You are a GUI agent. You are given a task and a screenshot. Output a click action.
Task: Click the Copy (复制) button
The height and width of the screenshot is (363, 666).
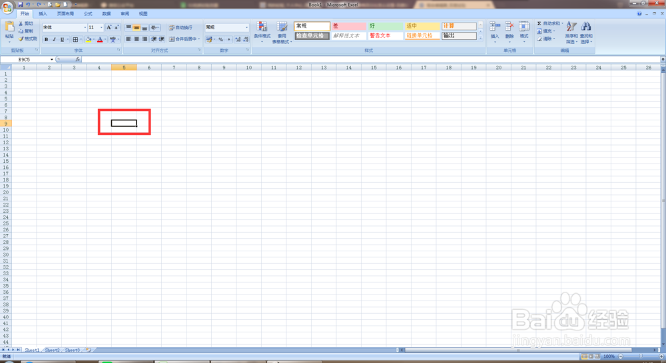pos(25,31)
